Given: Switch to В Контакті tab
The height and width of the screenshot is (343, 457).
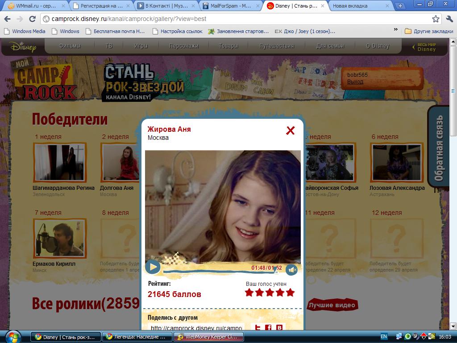Looking at the screenshot, I should coord(166,5).
